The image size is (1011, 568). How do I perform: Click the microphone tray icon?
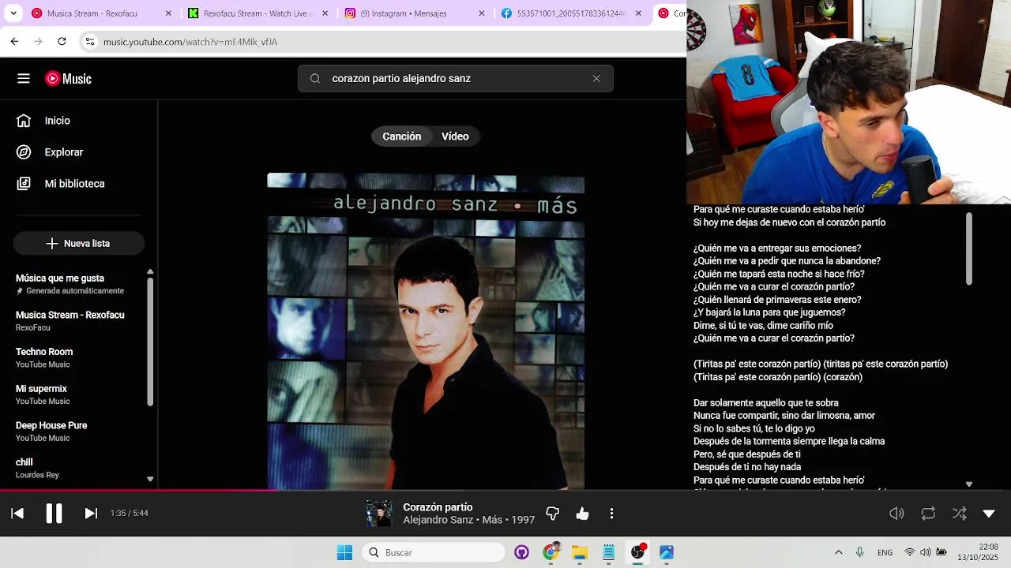click(x=859, y=552)
